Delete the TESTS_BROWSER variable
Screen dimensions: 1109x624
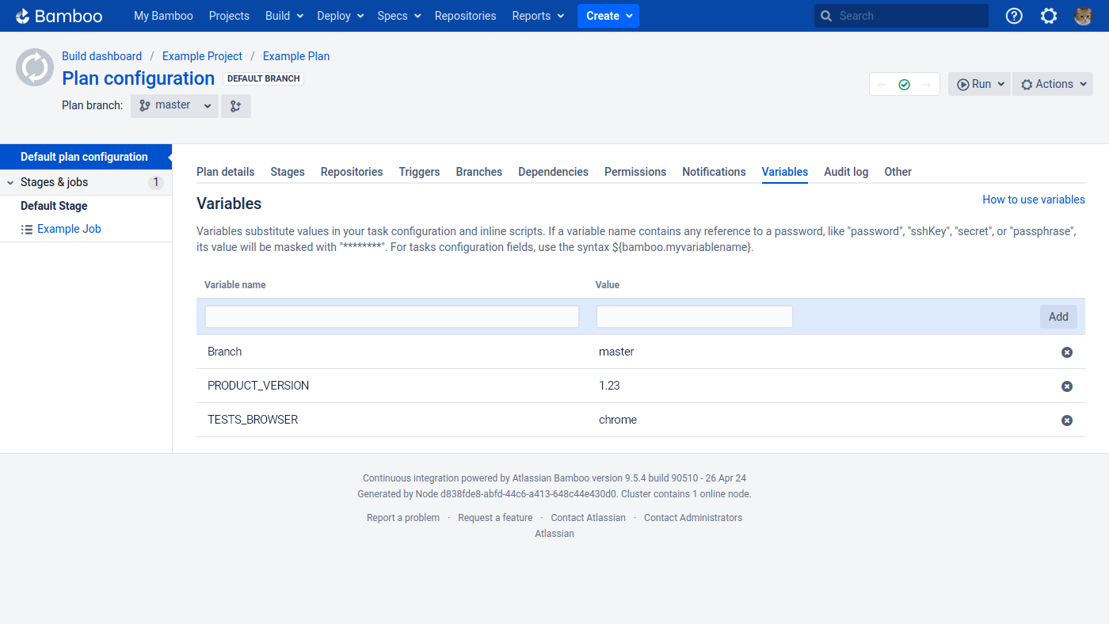(x=1067, y=420)
